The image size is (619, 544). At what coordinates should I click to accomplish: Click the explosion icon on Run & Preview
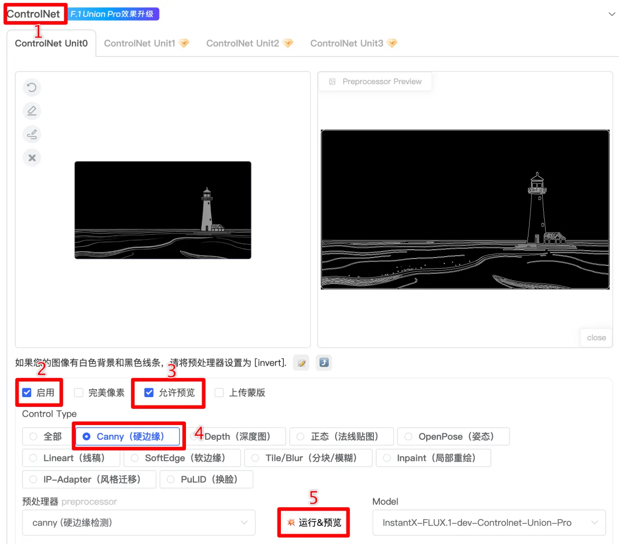pos(291,522)
